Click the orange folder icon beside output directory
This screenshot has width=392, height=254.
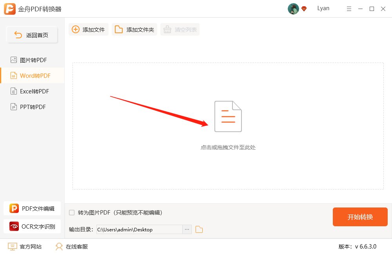point(199,229)
